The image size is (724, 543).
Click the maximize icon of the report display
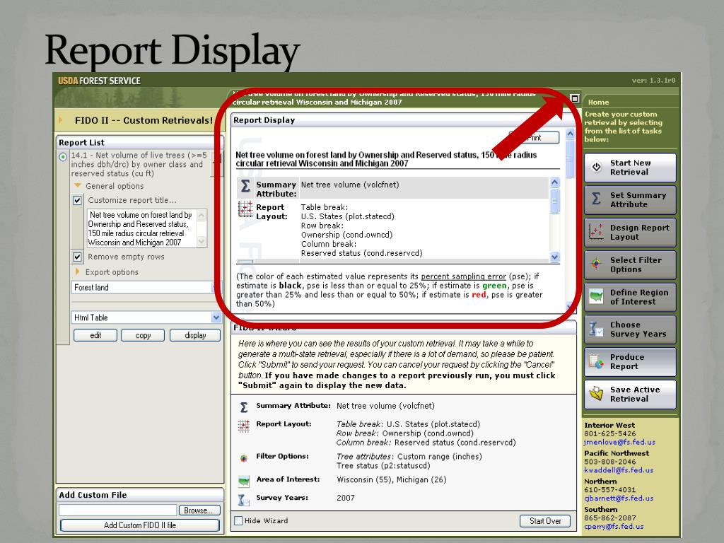(574, 98)
